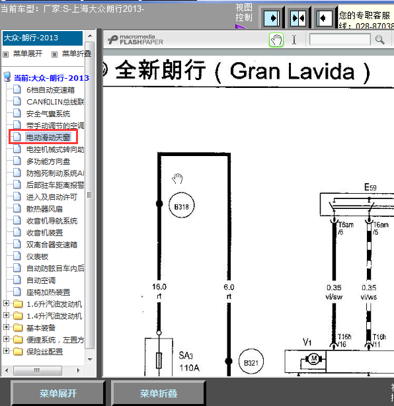The width and height of the screenshot is (394, 406).
Task: Open the 座椅加热装置 document
Action: pyautogui.click(x=48, y=292)
